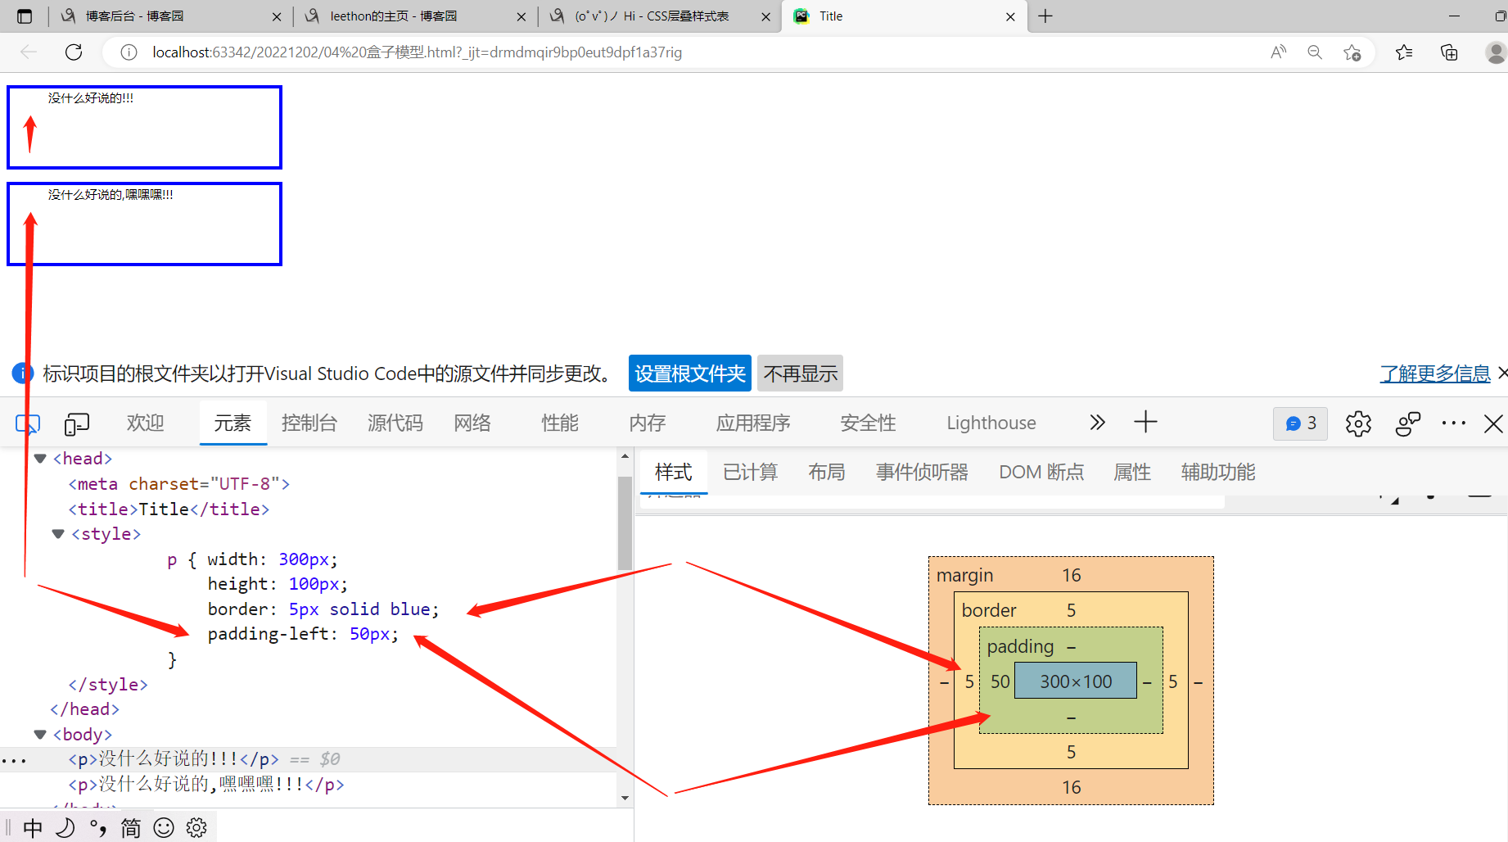Reload the current page
Screen dimensions: 1508x842
coord(74,52)
